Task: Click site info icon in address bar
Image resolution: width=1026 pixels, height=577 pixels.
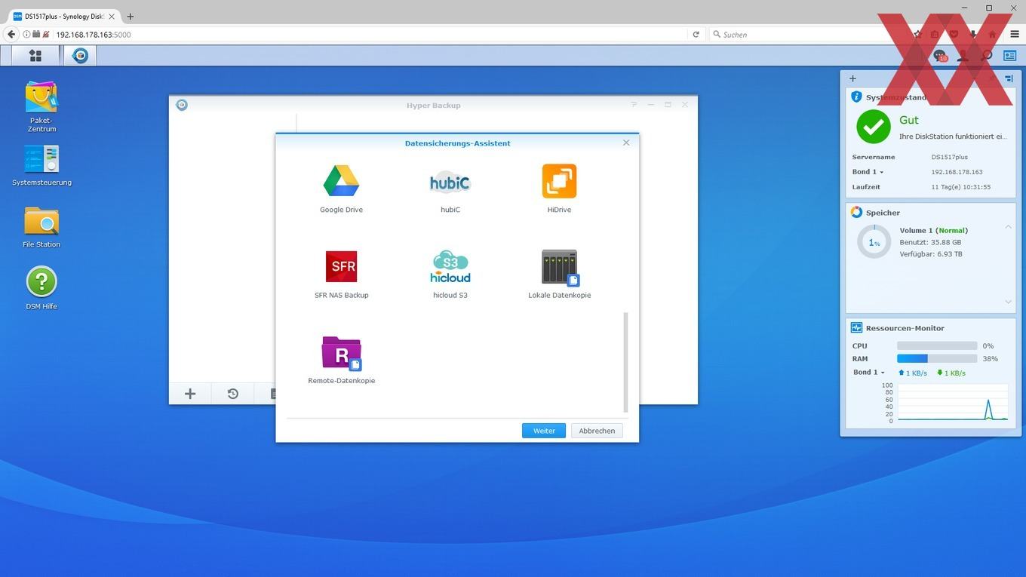Action: tap(26, 34)
